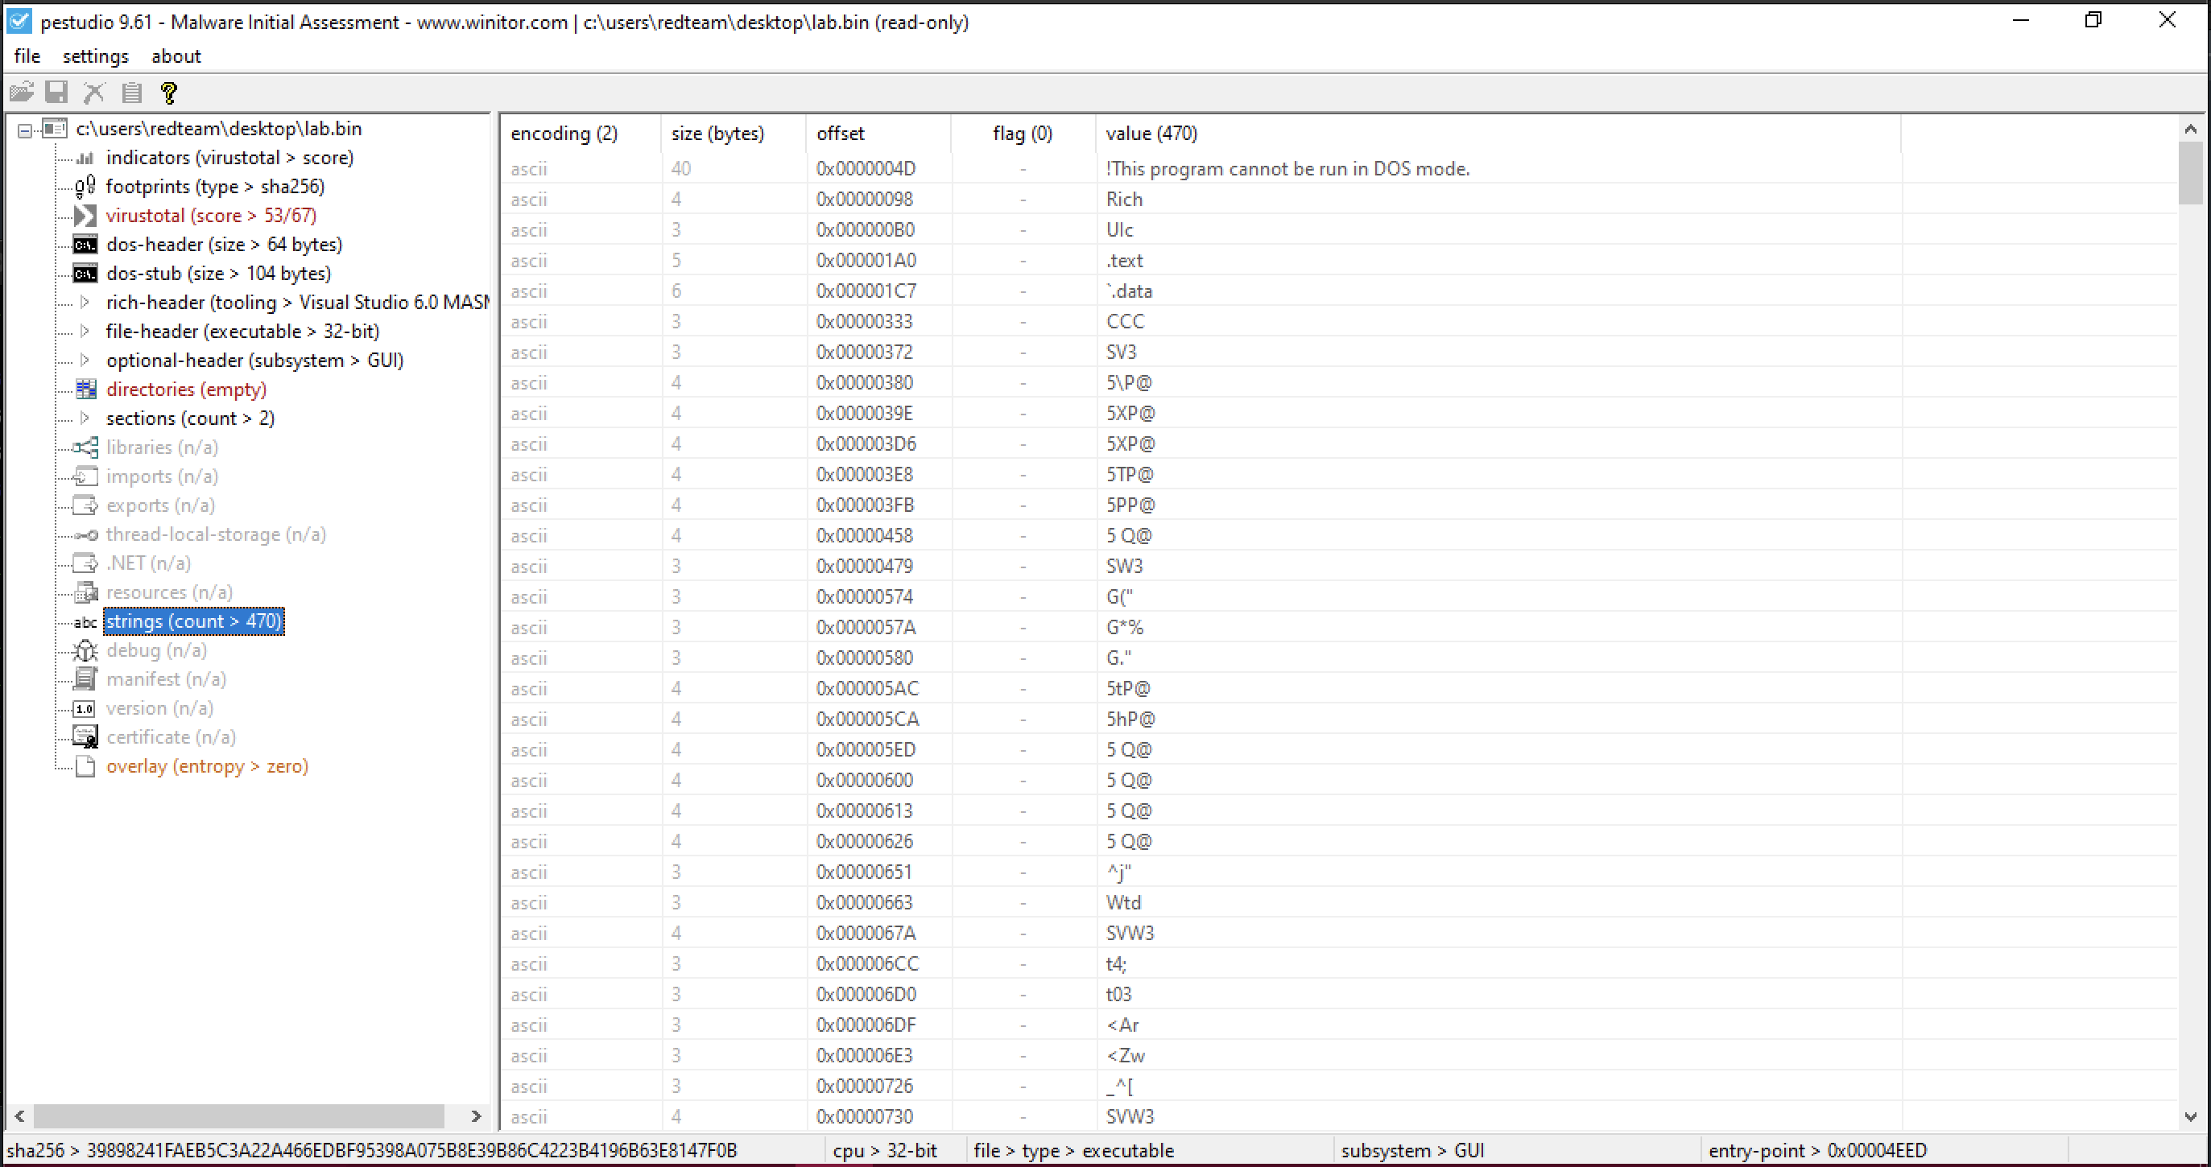Click the sha256 hash in status bar

411,1151
